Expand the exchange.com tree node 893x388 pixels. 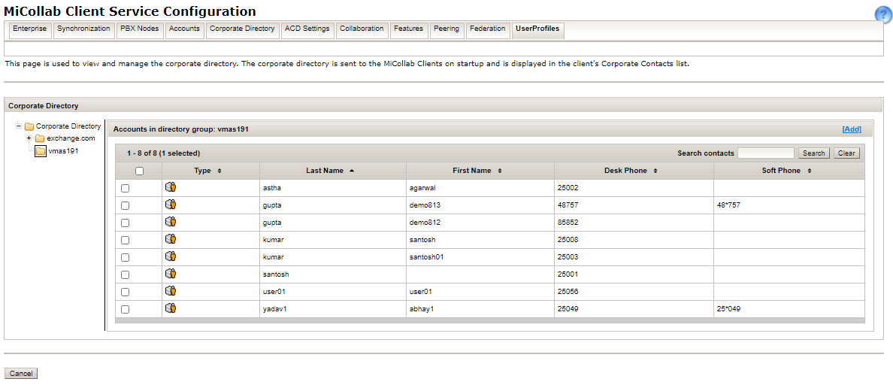click(x=29, y=138)
